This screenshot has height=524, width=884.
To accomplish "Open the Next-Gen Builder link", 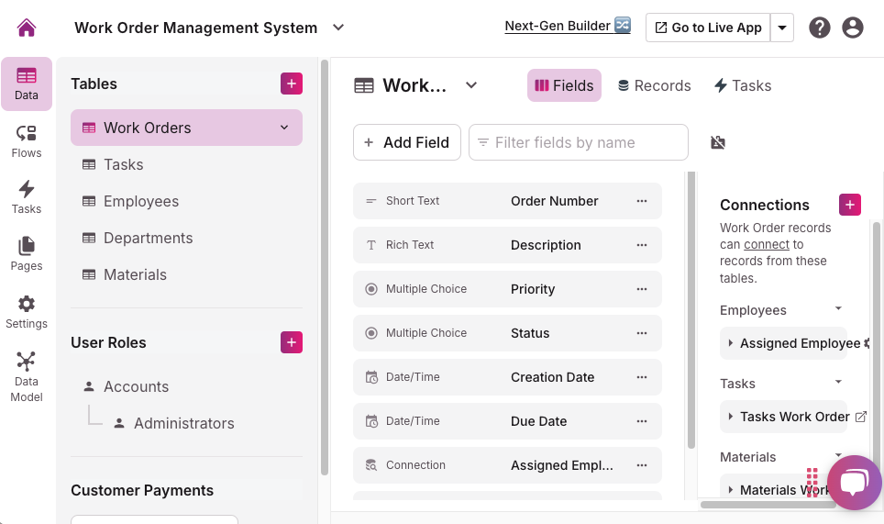I will 568,26.
